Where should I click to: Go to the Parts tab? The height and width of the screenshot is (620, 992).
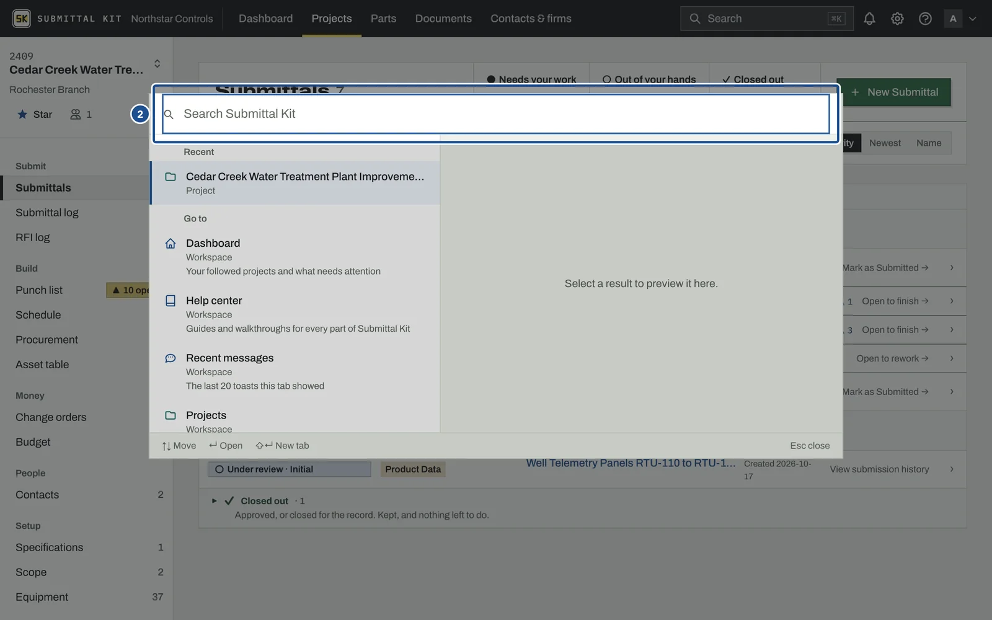coord(383,19)
